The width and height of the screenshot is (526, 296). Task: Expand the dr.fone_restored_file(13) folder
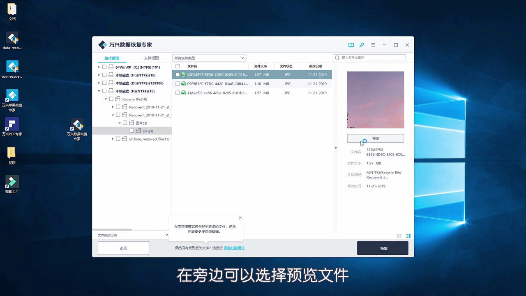(x=112, y=139)
